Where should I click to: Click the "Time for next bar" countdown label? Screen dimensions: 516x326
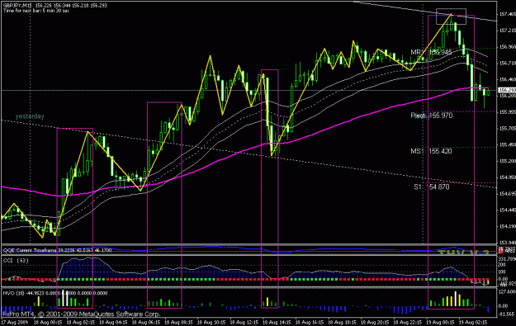point(36,11)
